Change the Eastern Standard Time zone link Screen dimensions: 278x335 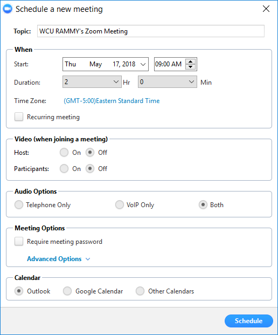[112, 101]
